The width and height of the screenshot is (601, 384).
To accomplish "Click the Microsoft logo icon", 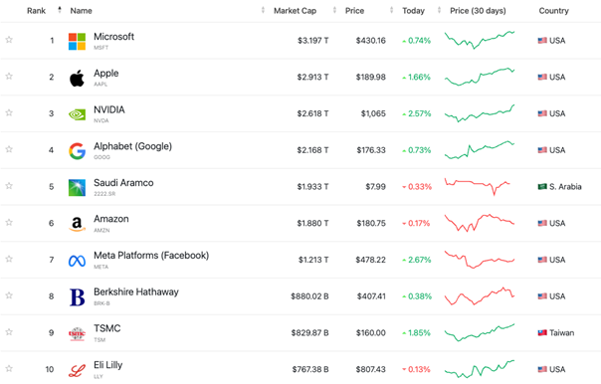I will point(77,41).
